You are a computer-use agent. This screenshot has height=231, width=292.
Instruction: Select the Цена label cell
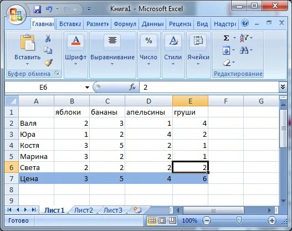coord(37,178)
